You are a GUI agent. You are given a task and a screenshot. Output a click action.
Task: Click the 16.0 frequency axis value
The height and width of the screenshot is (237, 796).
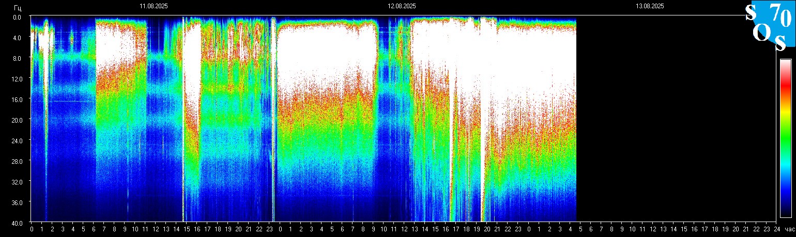coord(17,99)
